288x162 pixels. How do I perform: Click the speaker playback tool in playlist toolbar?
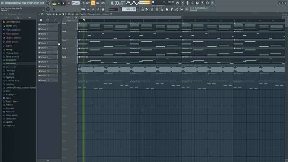[x=72, y=14]
